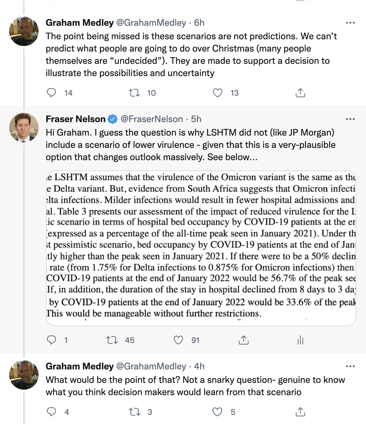
Task: Reply to Fraser Nelson's tweet
Action: tap(51, 340)
